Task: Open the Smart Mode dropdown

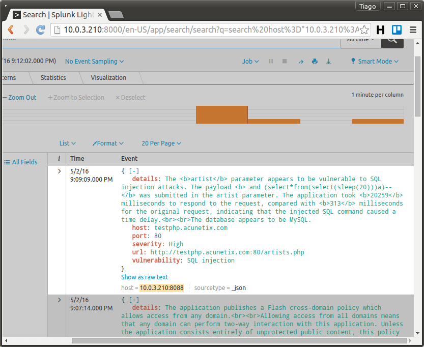Action: click(375, 62)
